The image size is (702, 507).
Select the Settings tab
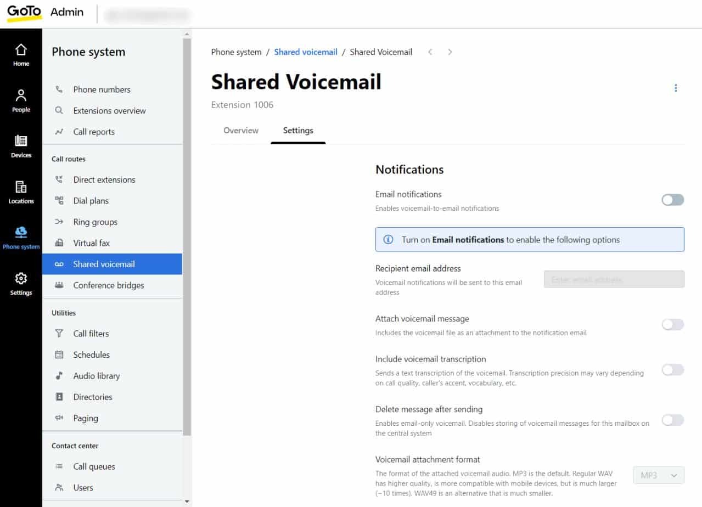[x=297, y=131]
